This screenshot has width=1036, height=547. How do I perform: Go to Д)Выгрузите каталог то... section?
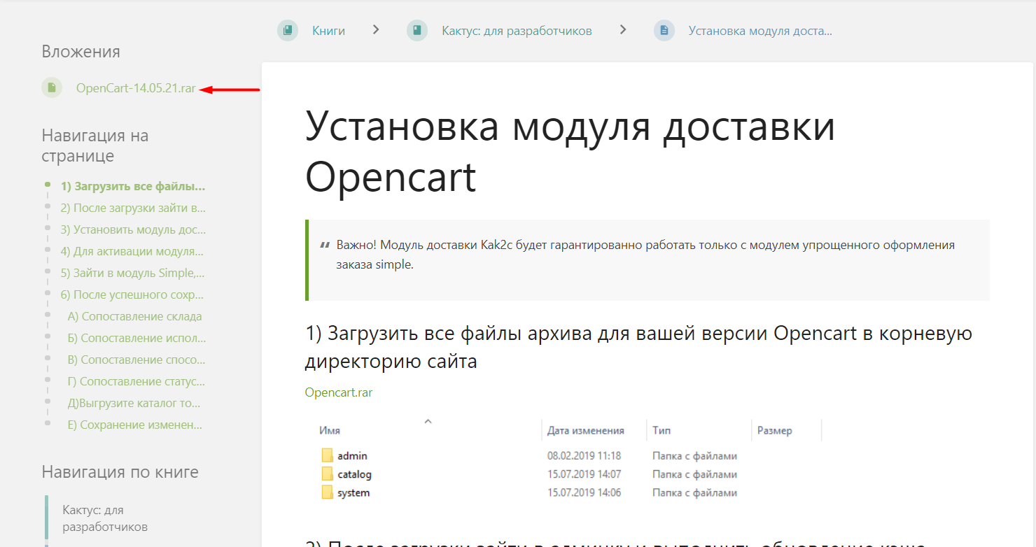coord(134,403)
